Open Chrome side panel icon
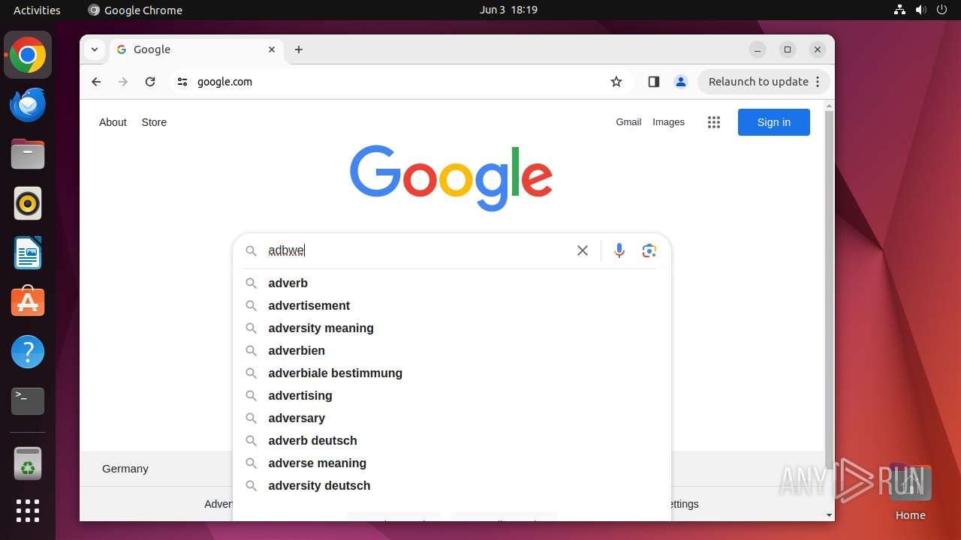Image resolution: width=961 pixels, height=540 pixels. [653, 82]
